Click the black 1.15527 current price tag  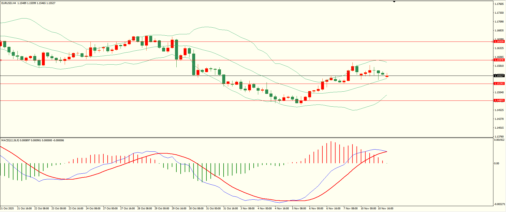point(499,76)
